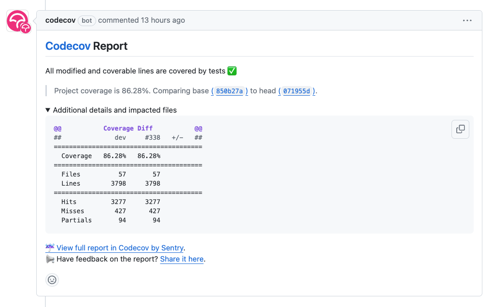Click the 'Misses' row label
The width and height of the screenshot is (493, 307).
click(x=72, y=211)
